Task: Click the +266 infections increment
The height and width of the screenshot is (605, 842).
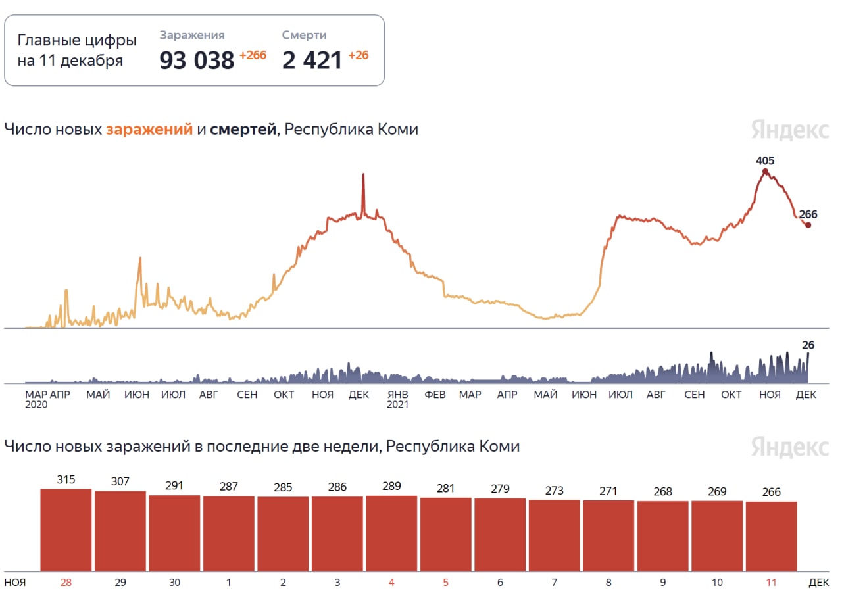Action: click(253, 55)
